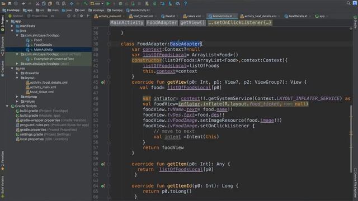Select settings.gradle in Gradle Scripts
358x201 pixels.
(32, 135)
